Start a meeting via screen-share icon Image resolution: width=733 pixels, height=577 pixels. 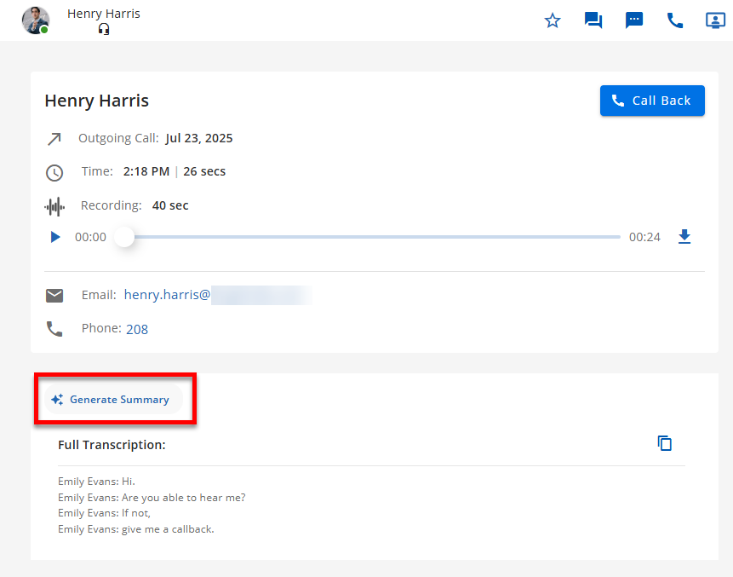(x=715, y=20)
